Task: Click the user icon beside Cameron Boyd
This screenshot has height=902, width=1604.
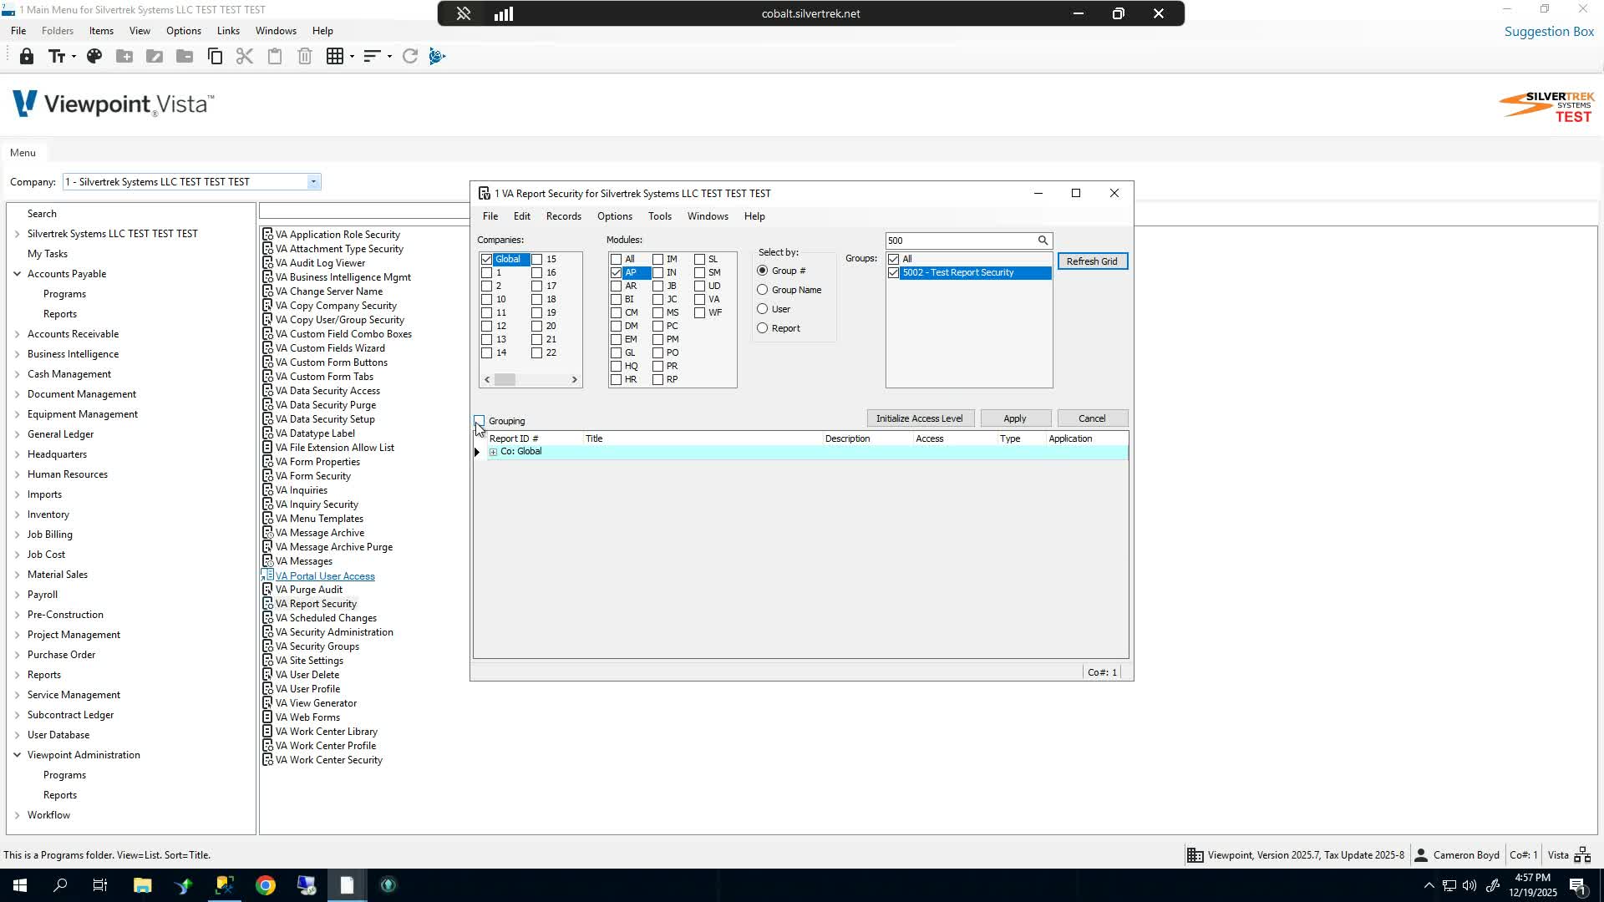Action: coord(1420,854)
